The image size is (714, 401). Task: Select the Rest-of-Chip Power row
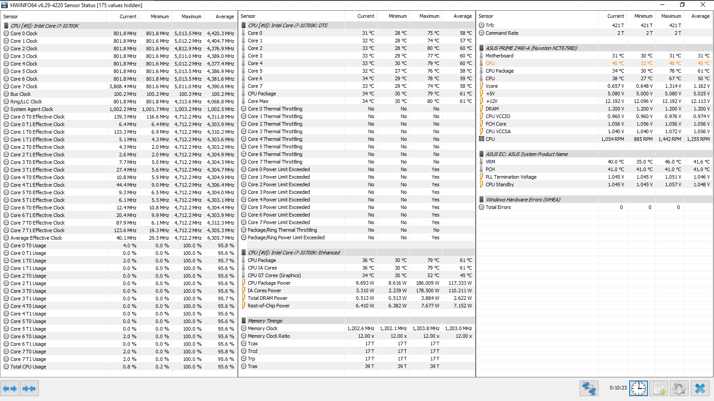click(x=357, y=306)
